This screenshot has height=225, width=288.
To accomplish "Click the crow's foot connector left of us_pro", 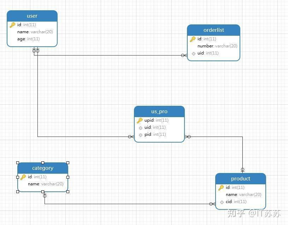I will 130,136.
